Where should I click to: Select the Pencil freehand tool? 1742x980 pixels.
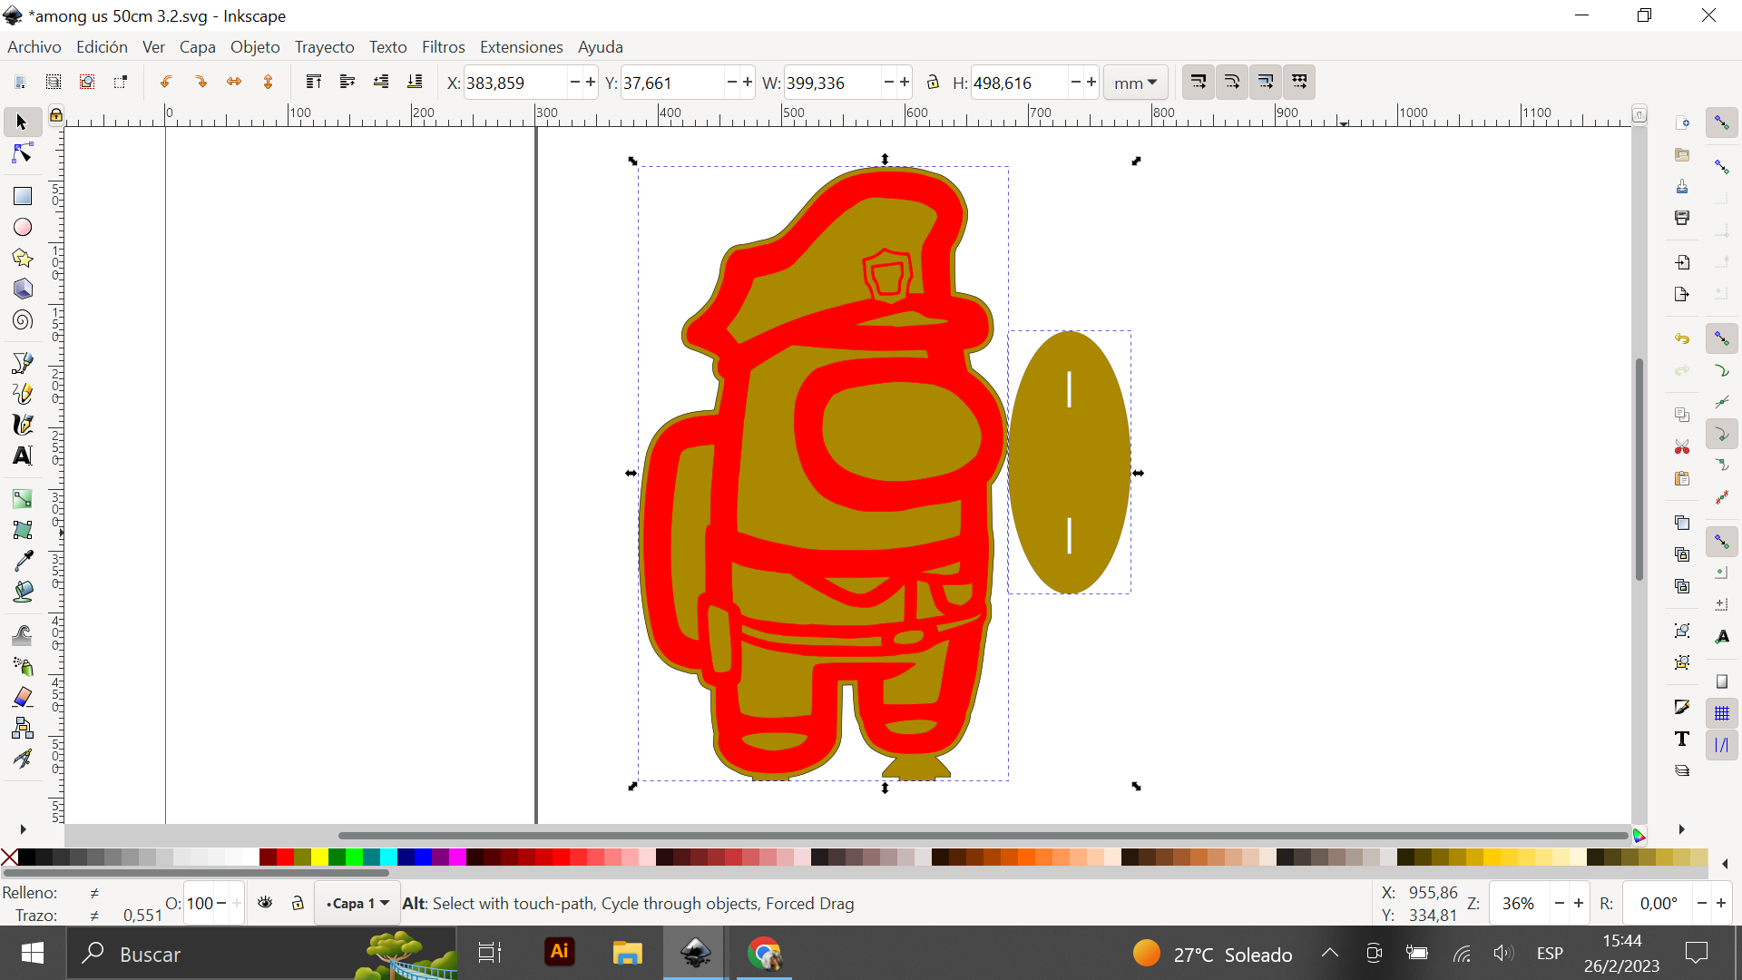(x=23, y=394)
